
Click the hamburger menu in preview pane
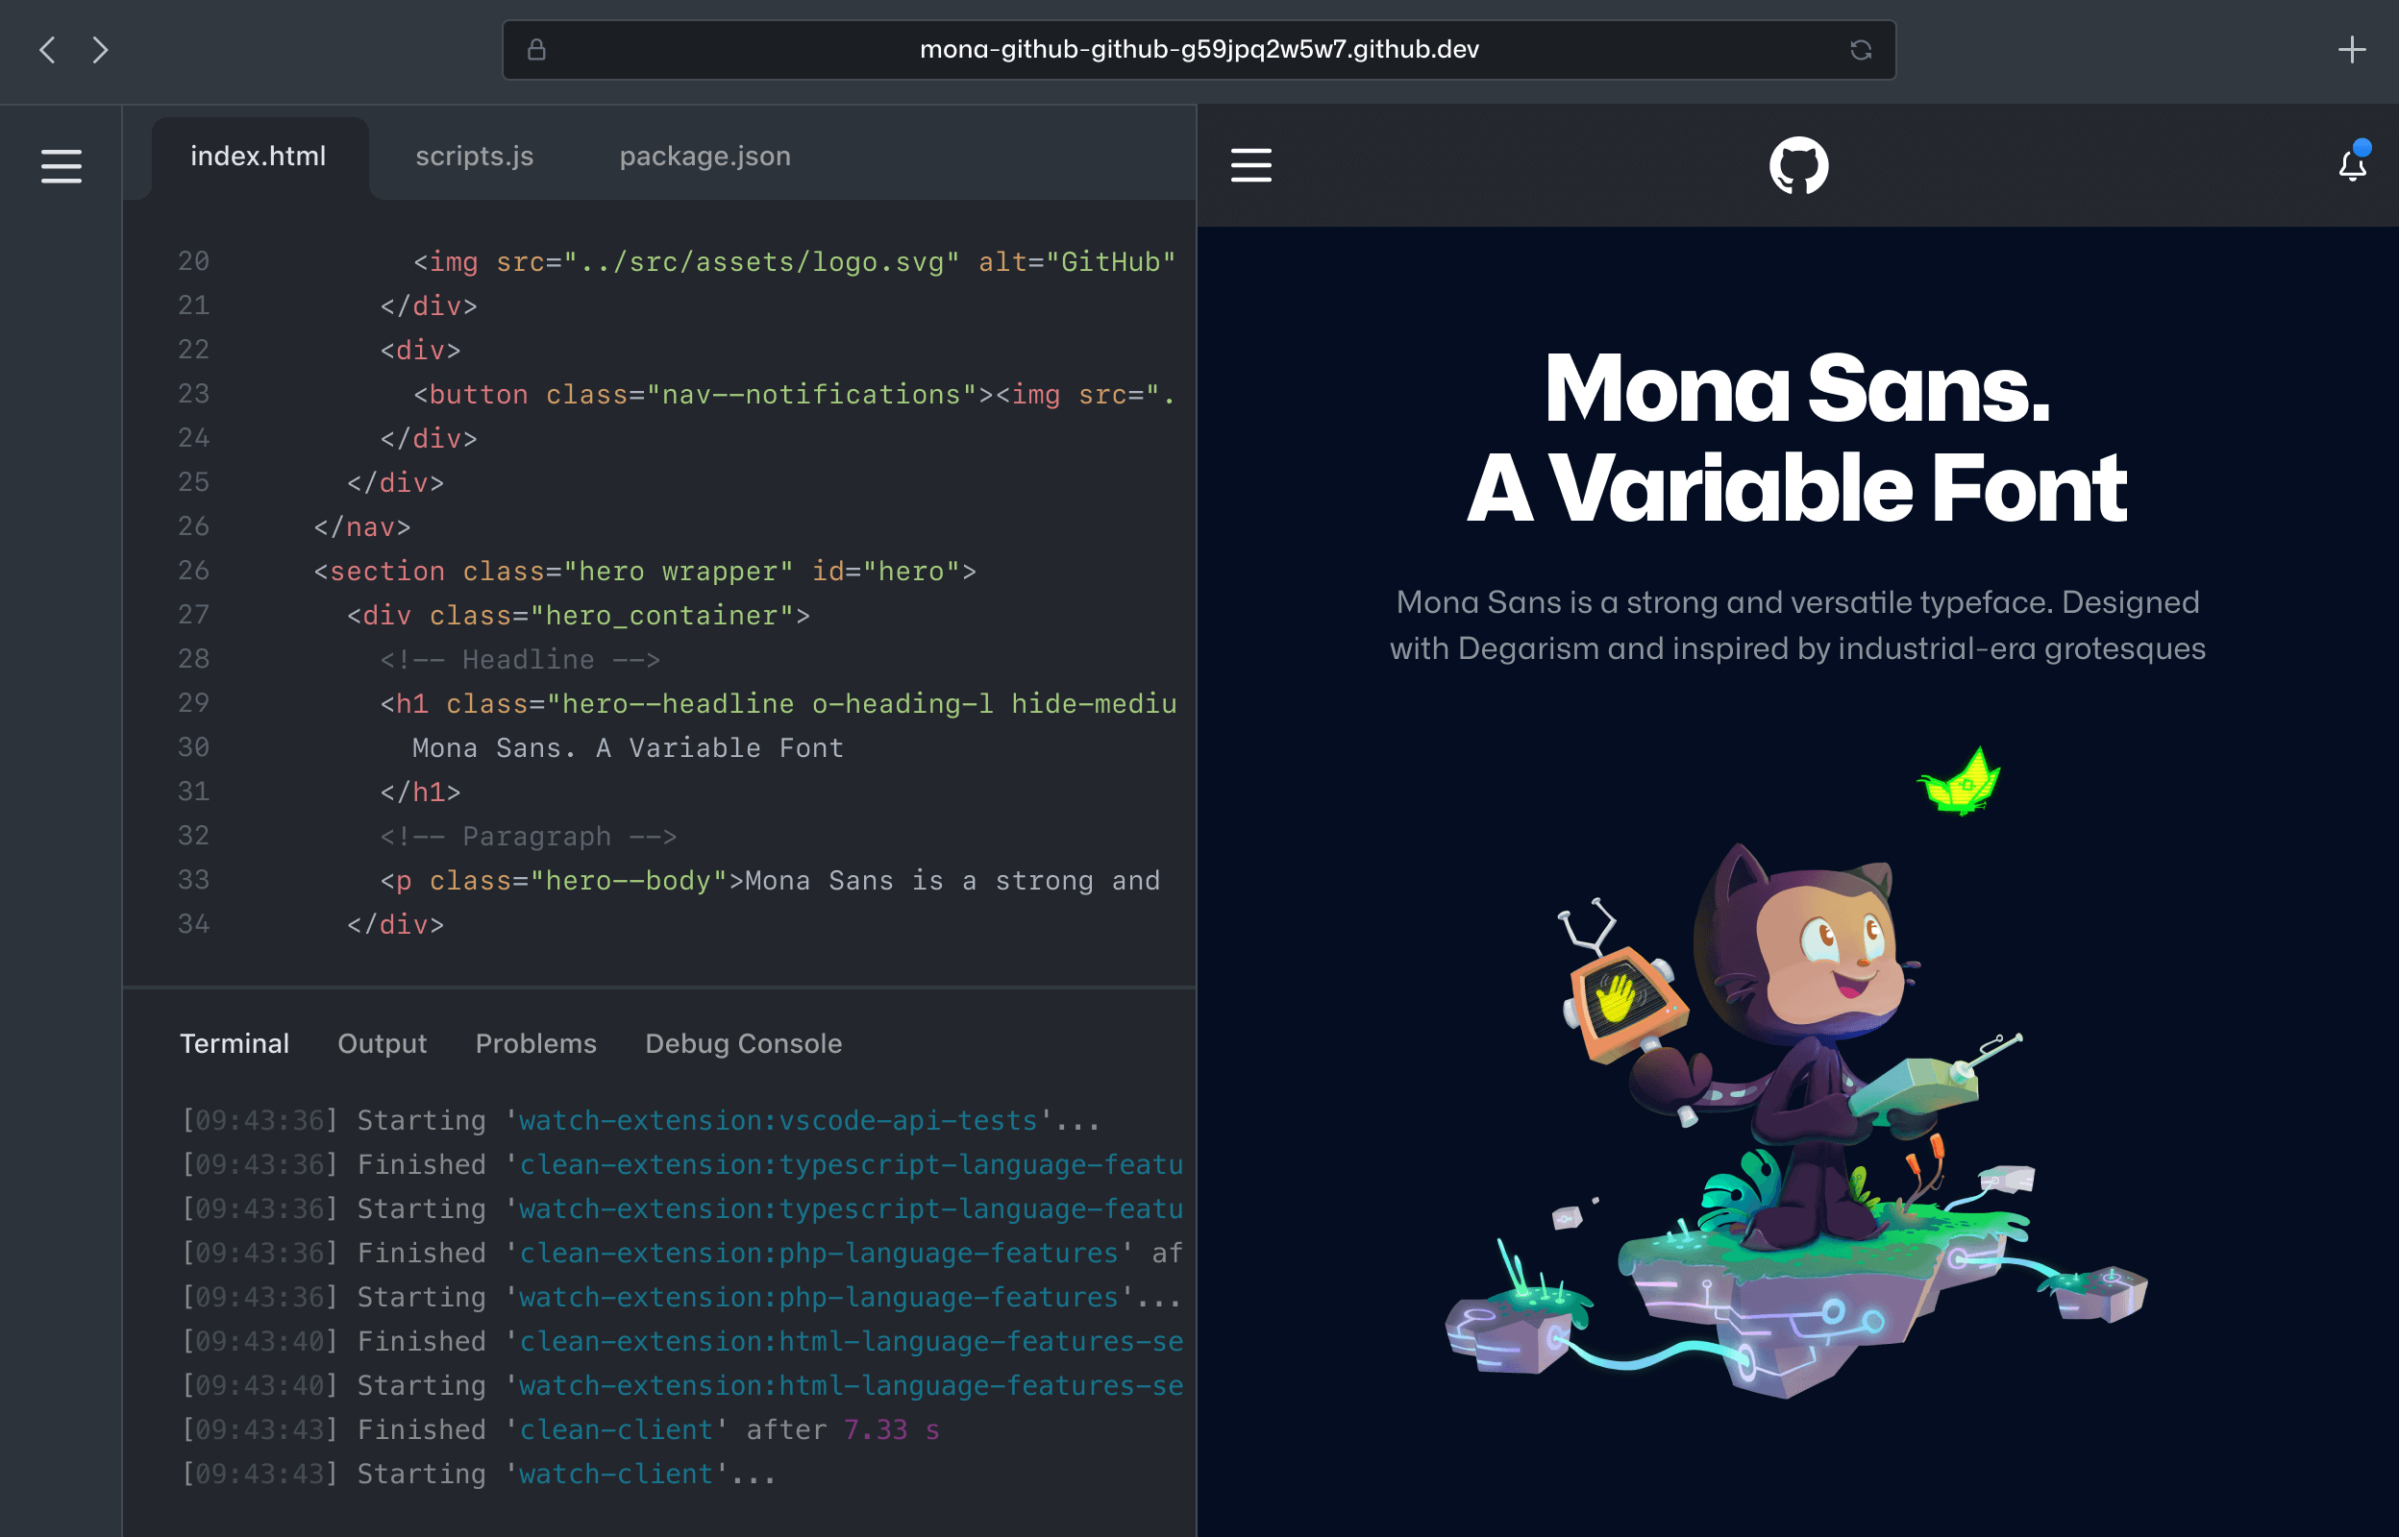pyautogui.click(x=1252, y=164)
